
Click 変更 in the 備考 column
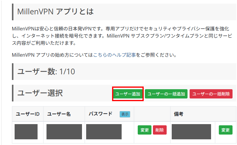226,130
